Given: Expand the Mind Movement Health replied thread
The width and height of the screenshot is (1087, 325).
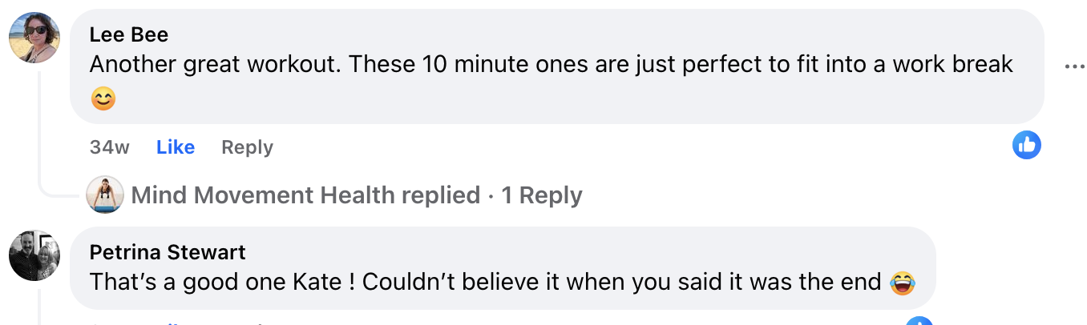Looking at the screenshot, I should point(305,195).
